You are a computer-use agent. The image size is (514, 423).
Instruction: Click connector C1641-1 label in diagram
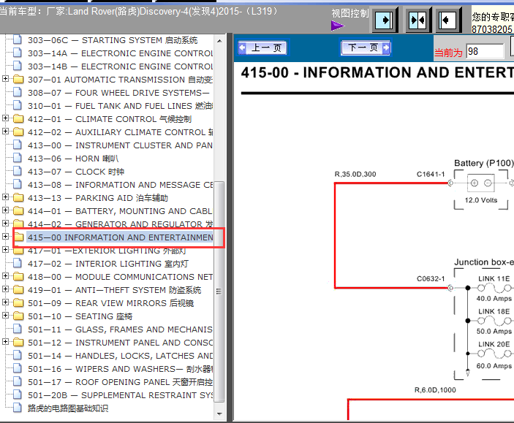pos(431,175)
